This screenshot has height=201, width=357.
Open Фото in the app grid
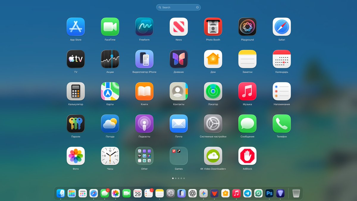[x=76, y=156]
